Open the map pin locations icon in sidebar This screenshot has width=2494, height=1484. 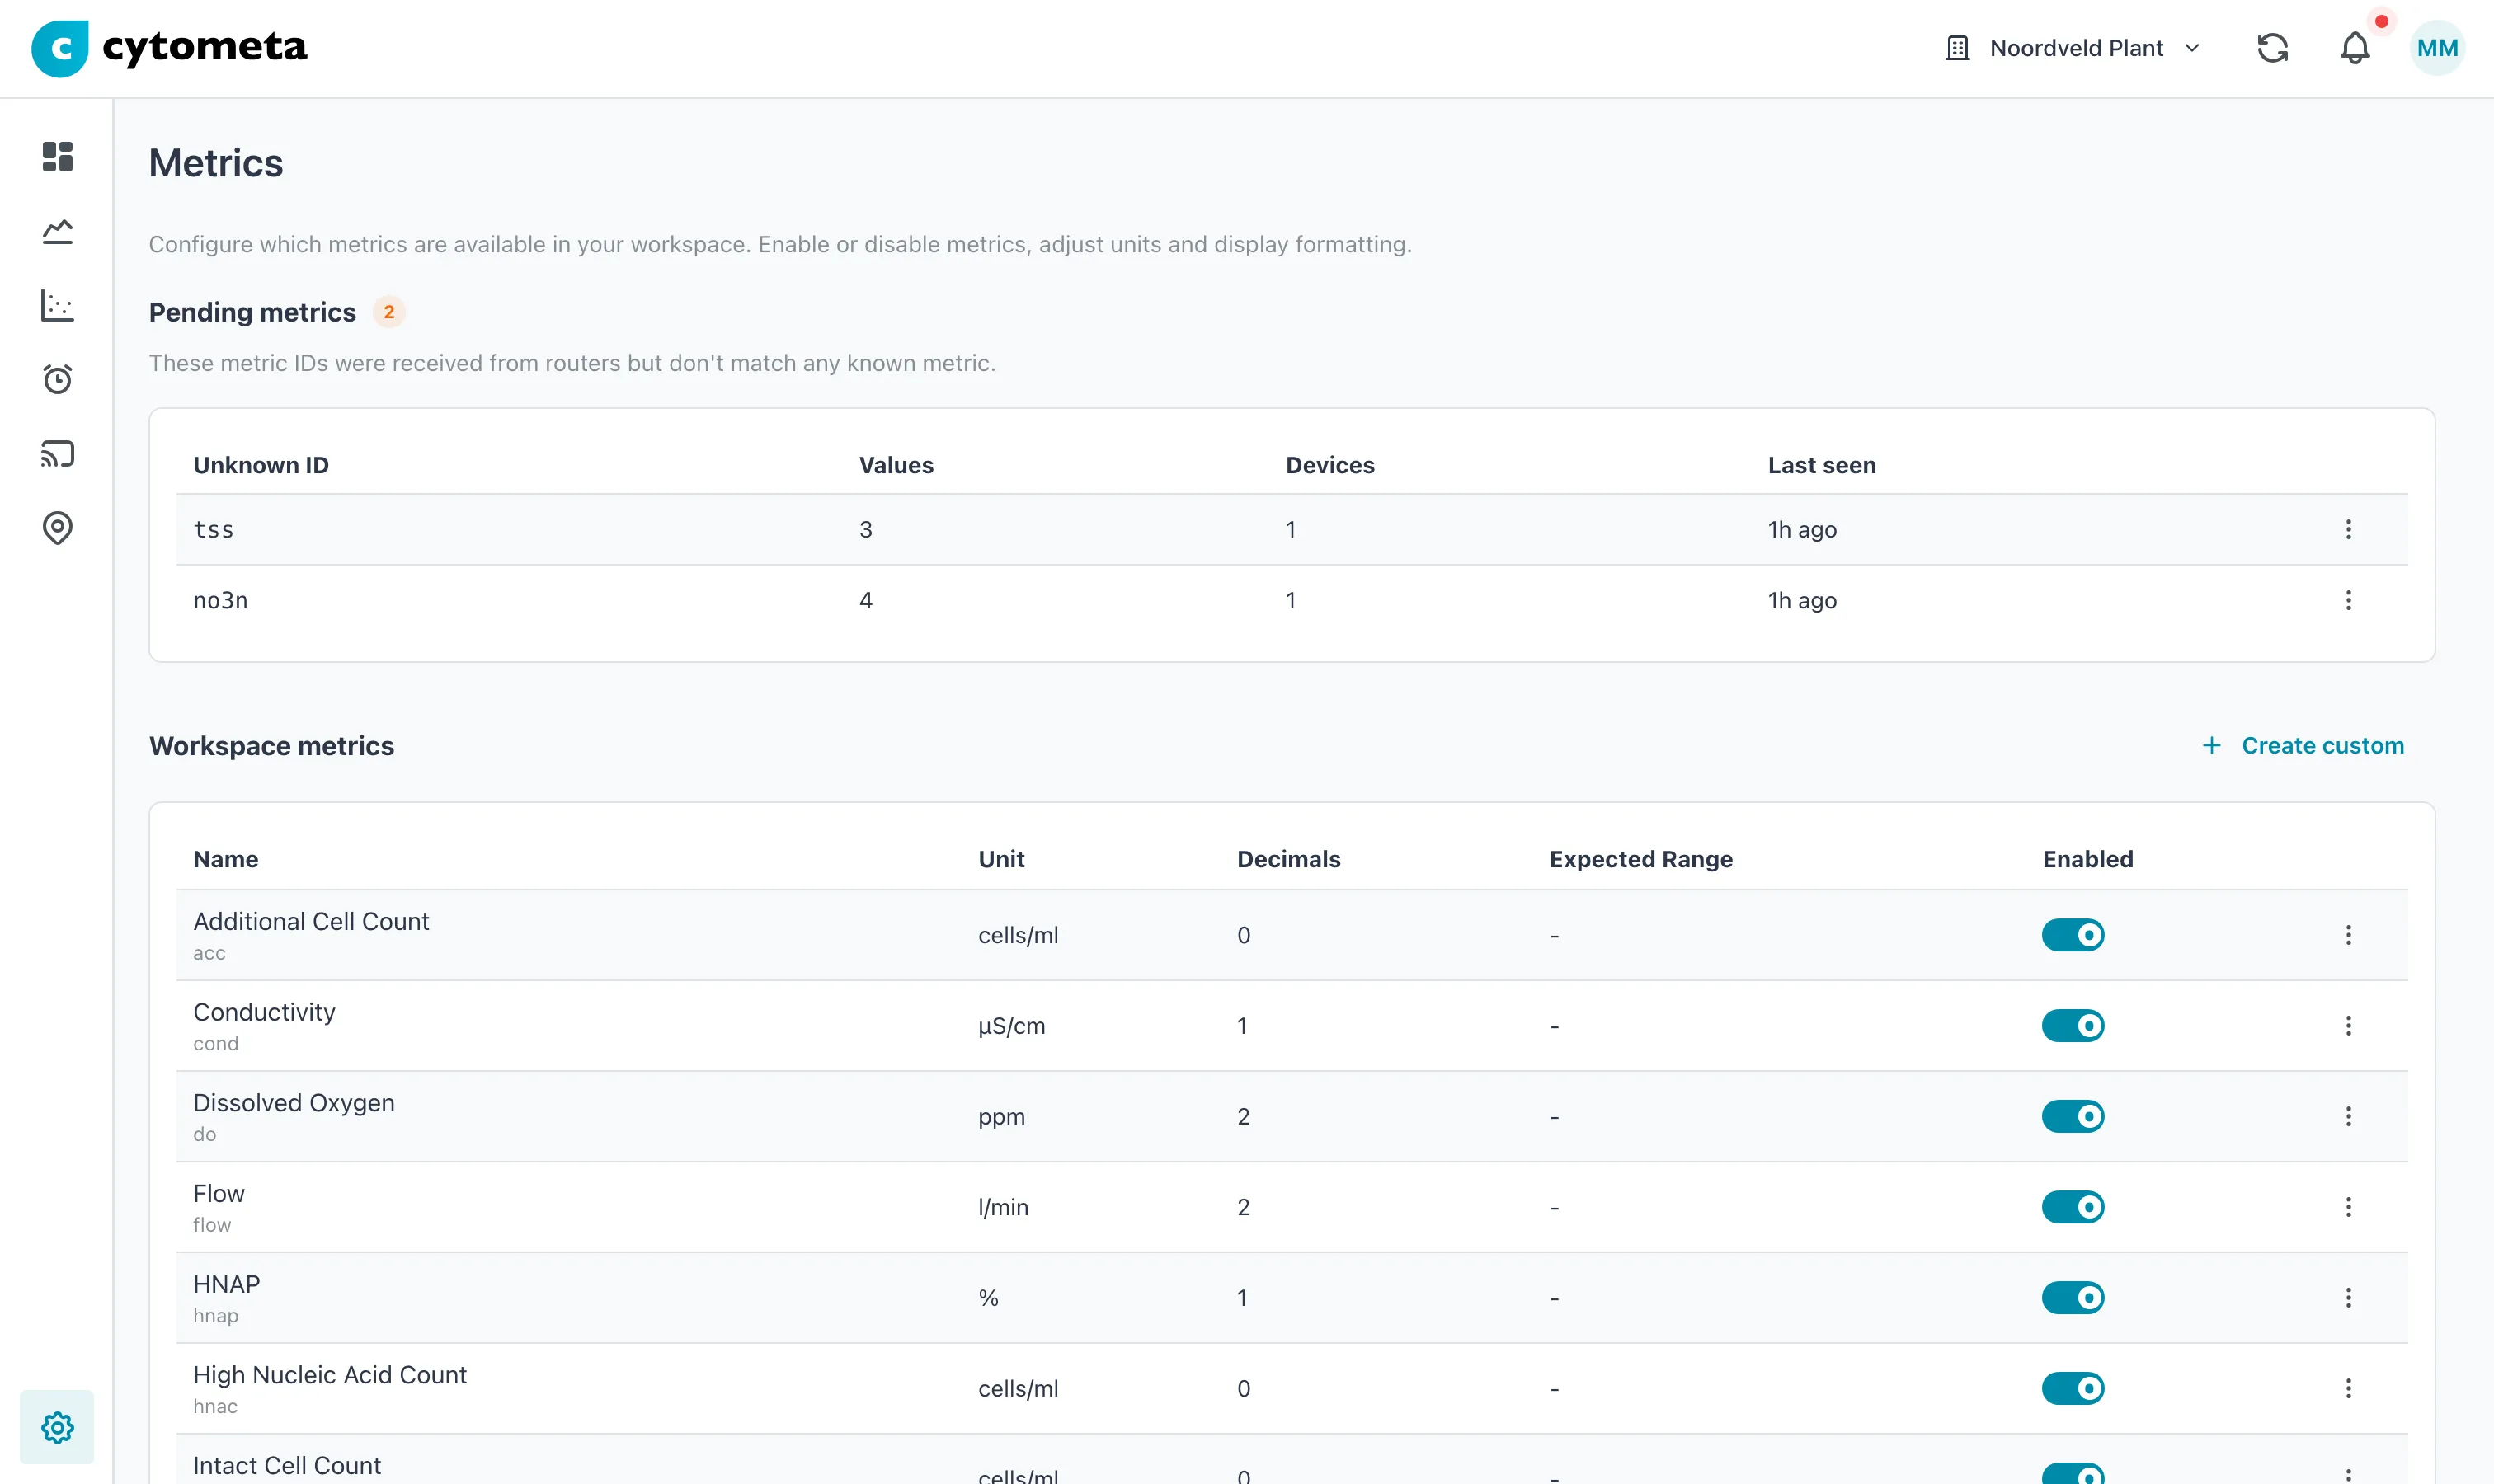(x=57, y=527)
